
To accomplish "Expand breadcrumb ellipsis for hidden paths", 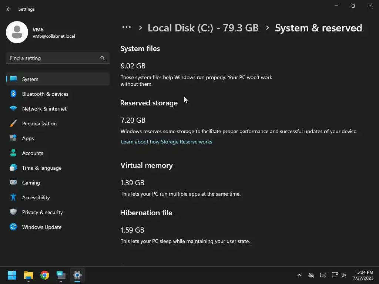I will [127, 27].
